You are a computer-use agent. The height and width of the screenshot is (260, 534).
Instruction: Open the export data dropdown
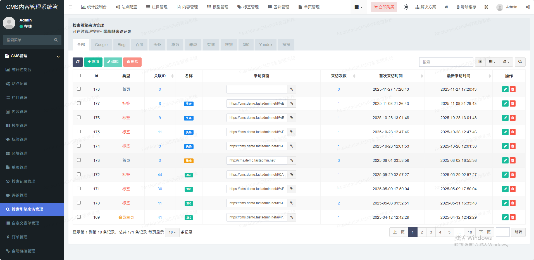(x=506, y=62)
